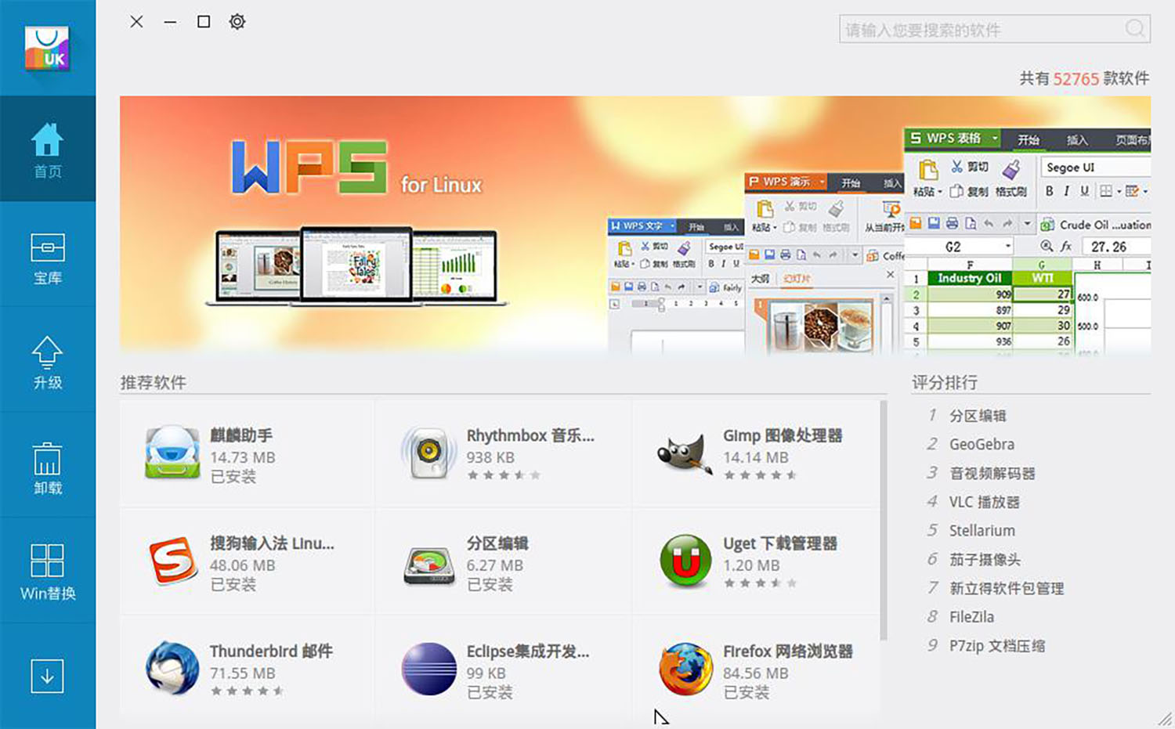The image size is (1175, 729).
Task: Click the Firefox 网络浏览器 title text
Action: [x=788, y=651]
